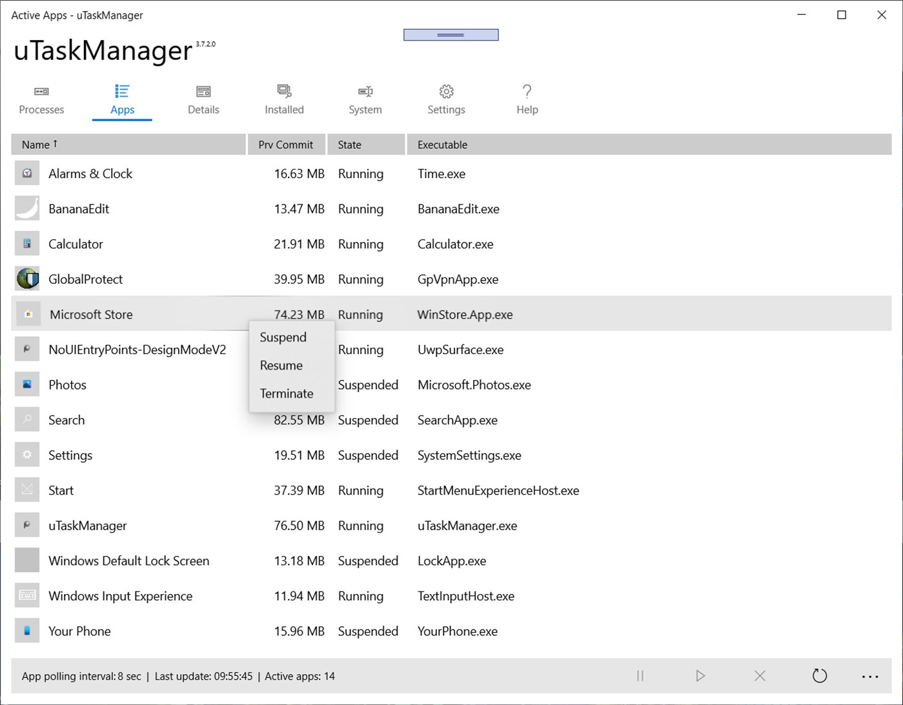The image size is (903, 705).
Task: Select Suspend from the context menu
Action: click(283, 337)
